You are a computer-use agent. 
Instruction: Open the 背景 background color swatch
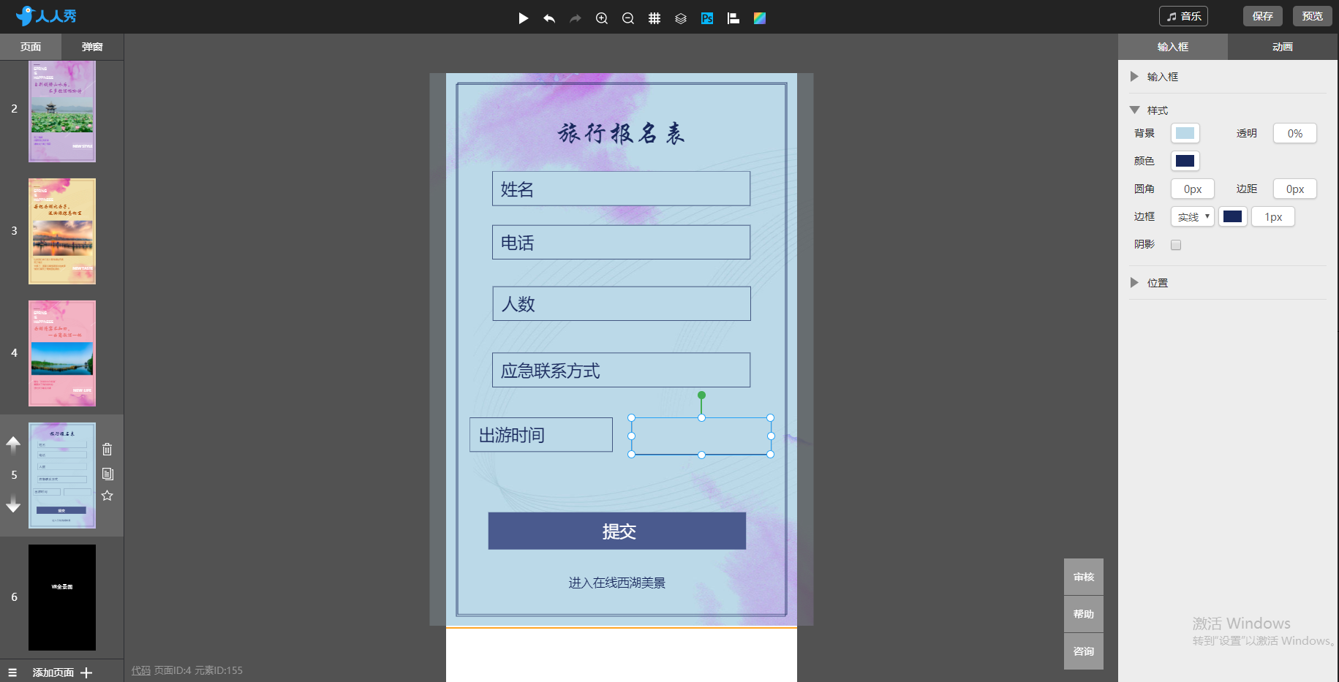[x=1185, y=133]
